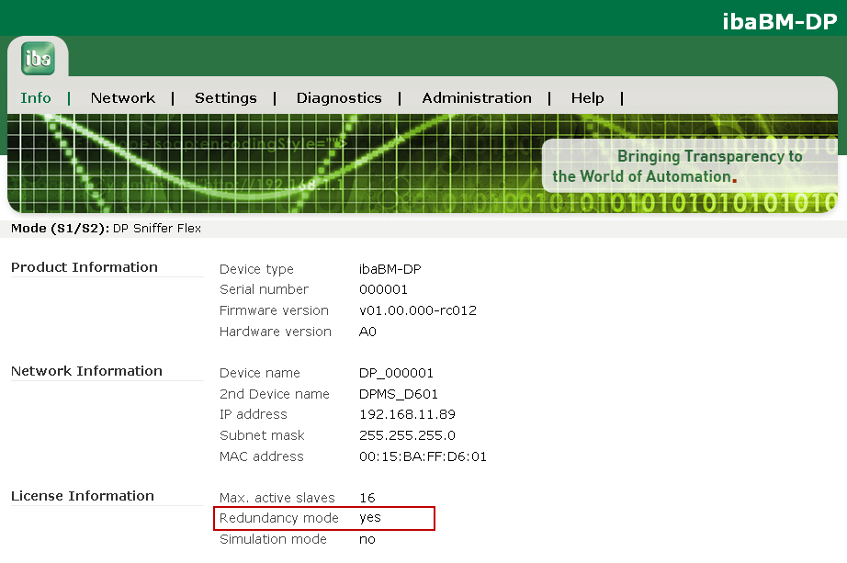Click the Hardware version label
This screenshot has height=563, width=847.
click(276, 332)
